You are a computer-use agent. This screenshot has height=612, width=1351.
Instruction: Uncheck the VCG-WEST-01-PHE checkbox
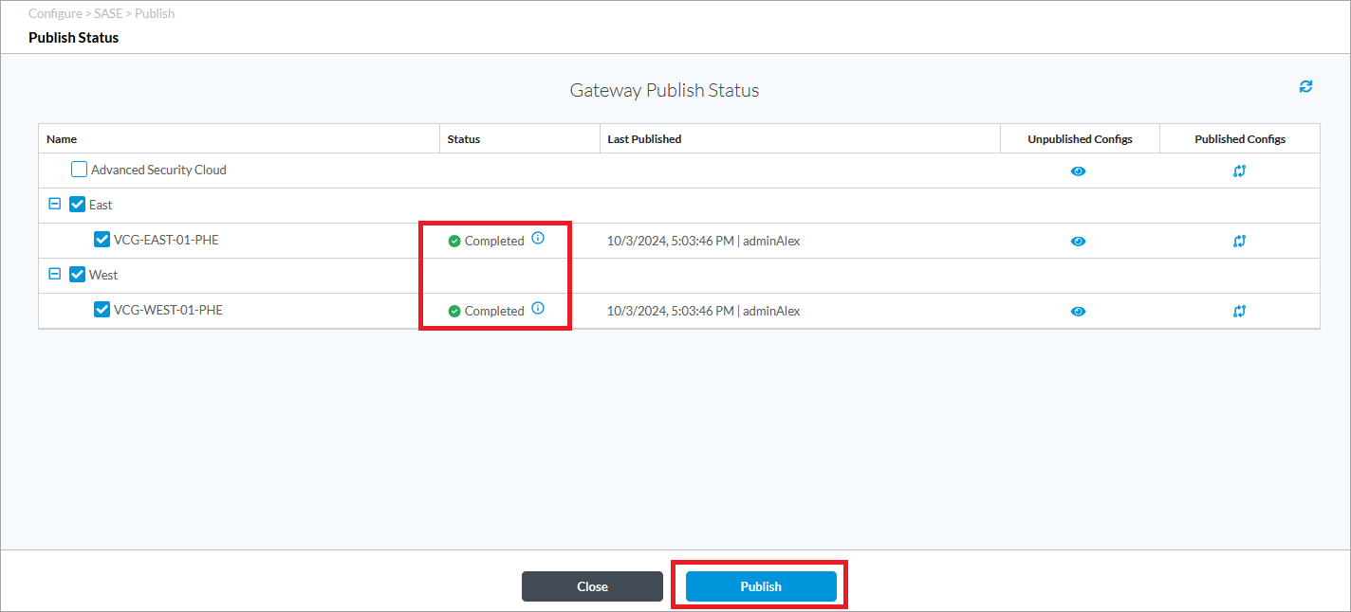click(x=102, y=310)
